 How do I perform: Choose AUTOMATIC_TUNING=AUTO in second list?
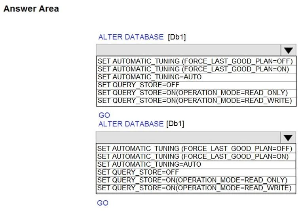(196, 164)
